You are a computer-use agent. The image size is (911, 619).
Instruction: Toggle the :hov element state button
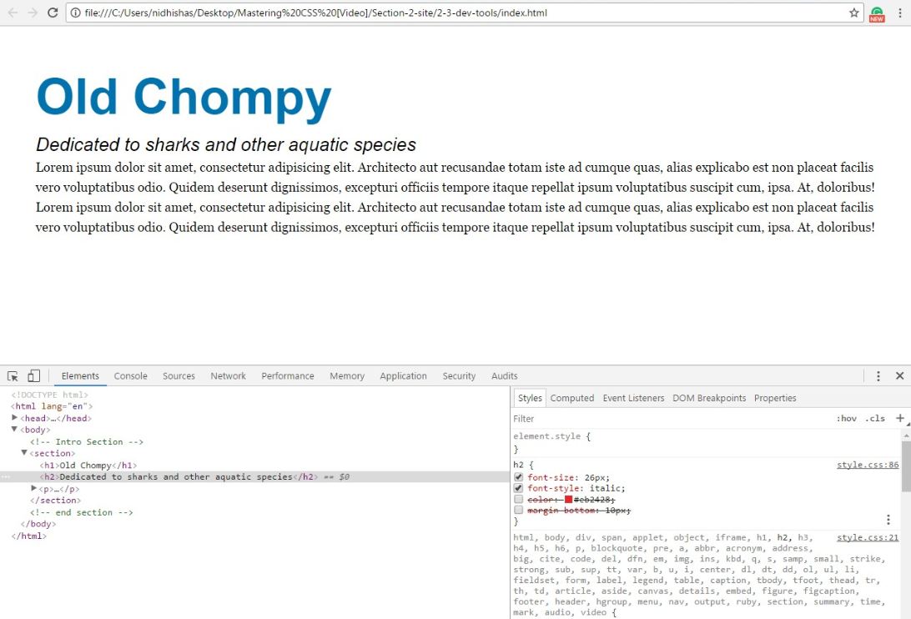coord(846,419)
